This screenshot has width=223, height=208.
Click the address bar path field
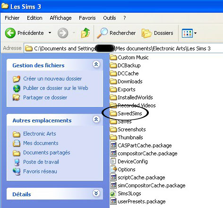click(123, 48)
